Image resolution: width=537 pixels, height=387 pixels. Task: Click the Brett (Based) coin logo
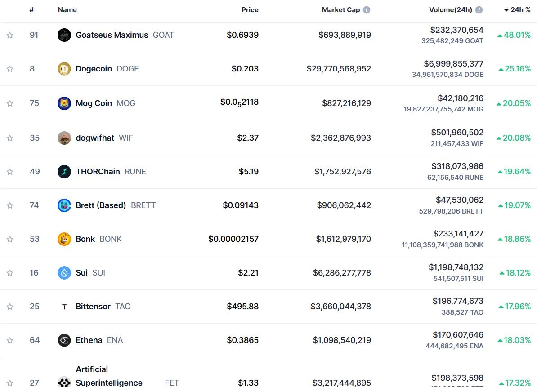[x=64, y=205]
